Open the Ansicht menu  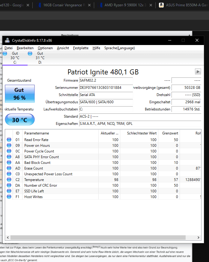click(63, 48)
